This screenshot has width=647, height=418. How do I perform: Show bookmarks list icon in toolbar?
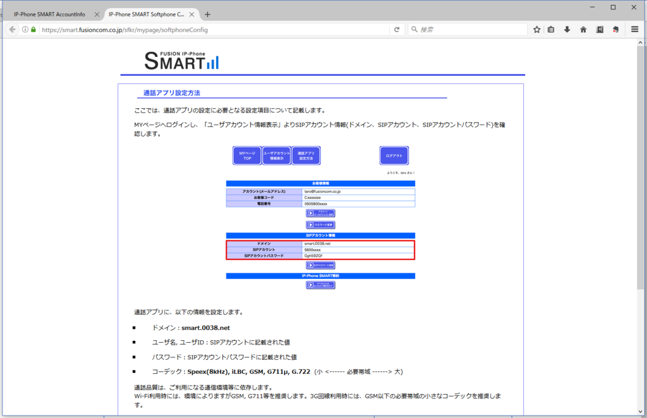(551, 30)
